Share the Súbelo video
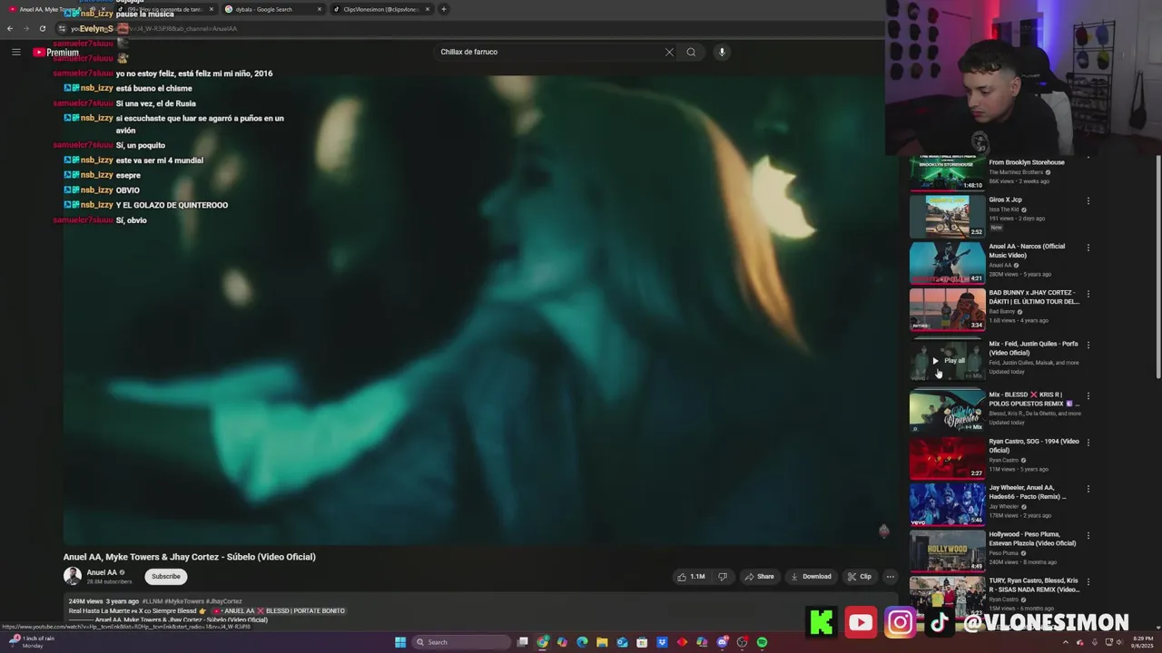 click(760, 577)
